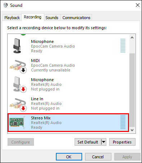
Task: Select the Realtek Microphone icon with red arrow
Action: 19,84
